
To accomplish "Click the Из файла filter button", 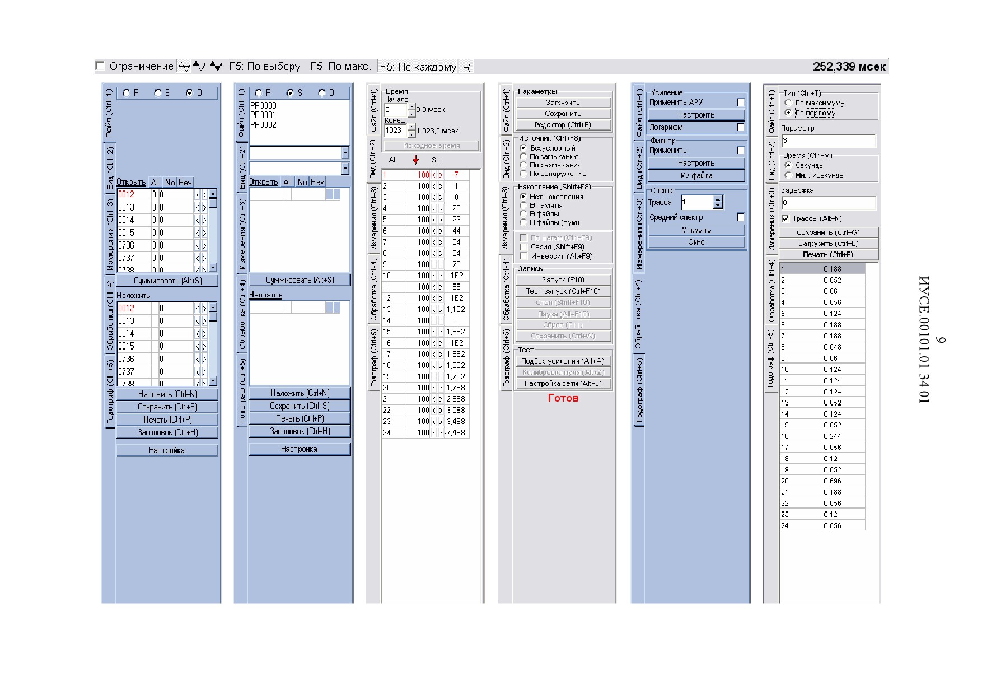I will point(696,175).
